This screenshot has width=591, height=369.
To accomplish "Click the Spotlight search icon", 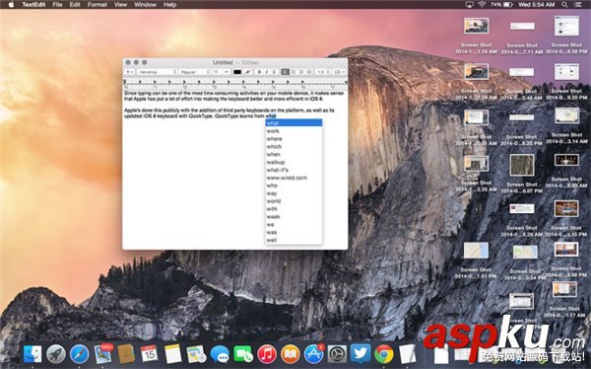I will 564,5.
